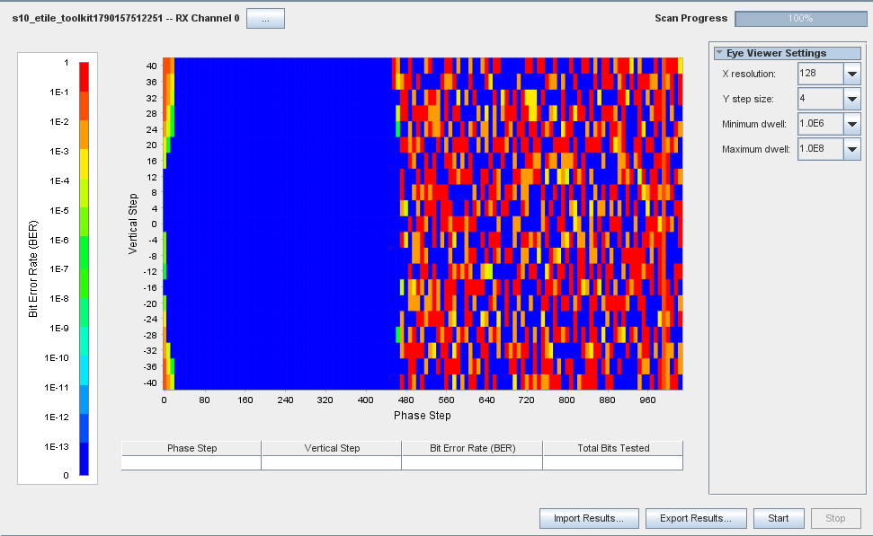Open the X resolution dropdown arrow

click(x=852, y=74)
